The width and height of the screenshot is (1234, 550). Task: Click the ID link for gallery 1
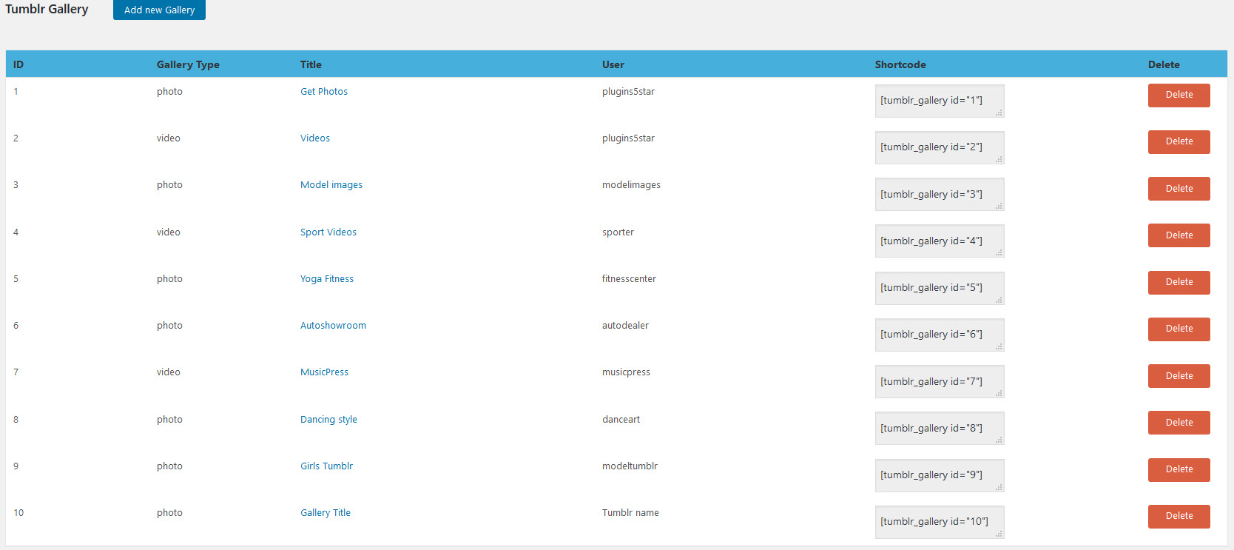click(16, 92)
